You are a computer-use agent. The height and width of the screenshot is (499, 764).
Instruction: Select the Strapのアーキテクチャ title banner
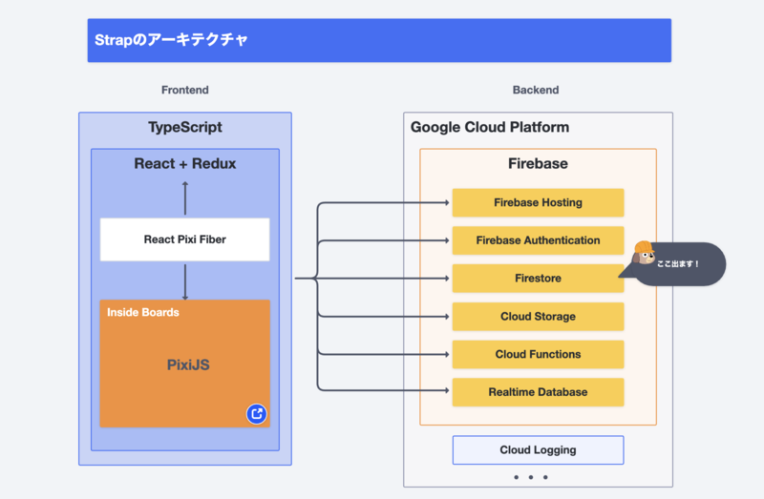(379, 40)
